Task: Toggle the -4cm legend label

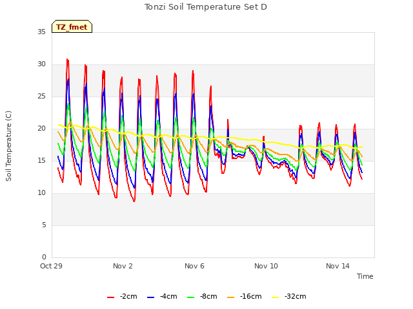Action: [x=168, y=296]
